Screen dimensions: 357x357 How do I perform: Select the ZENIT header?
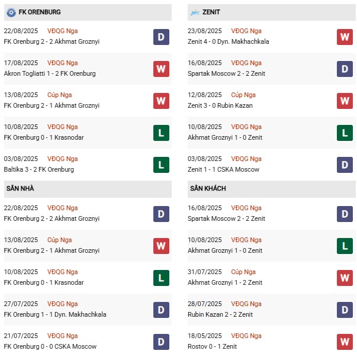click(271, 12)
